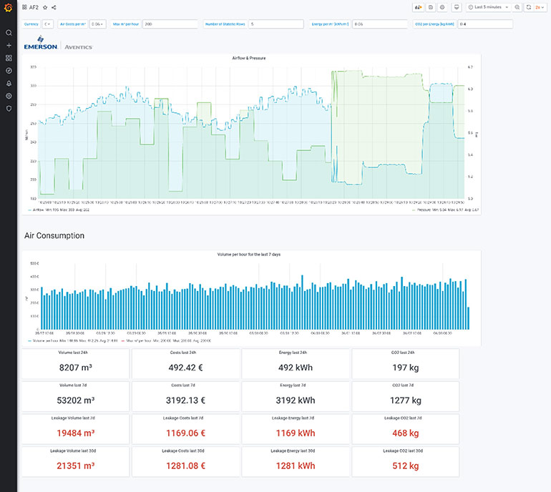Share the AF2 dashboard
The height and width of the screenshot is (492, 551).
click(x=54, y=7)
